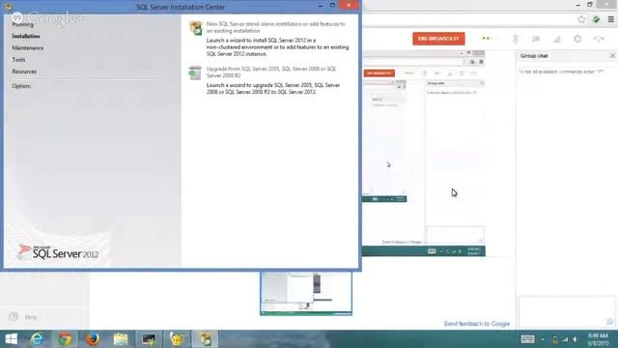Screen dimensions: 618x348
Task: Select the SQL Server setup taskbar icon
Action: [x=205, y=339]
